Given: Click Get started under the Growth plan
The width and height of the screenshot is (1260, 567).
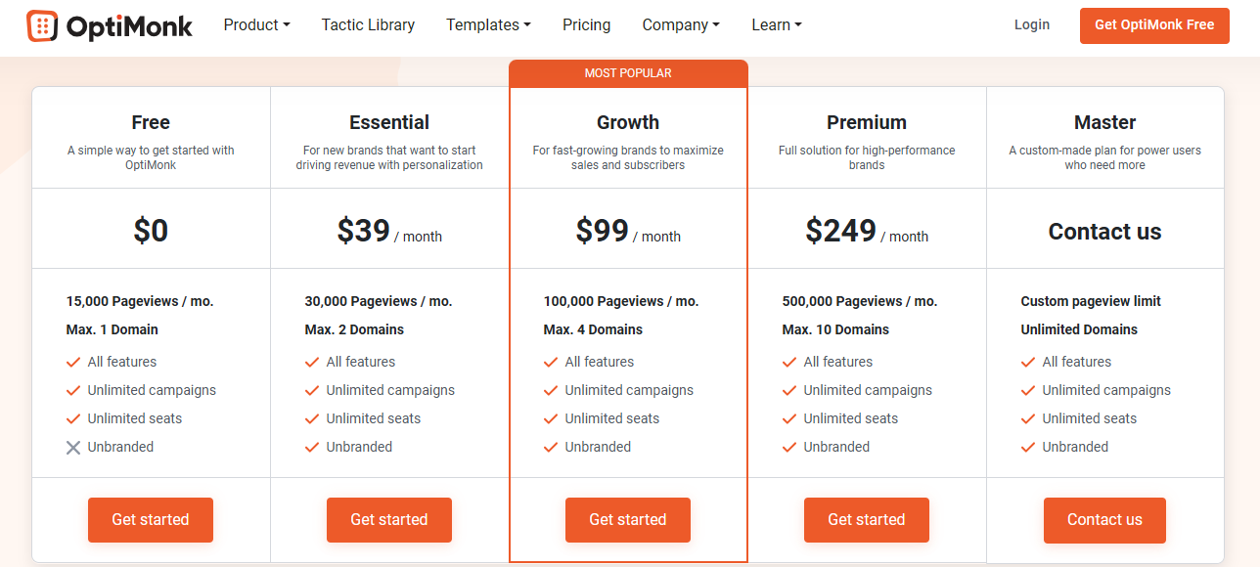Looking at the screenshot, I should click(x=628, y=520).
